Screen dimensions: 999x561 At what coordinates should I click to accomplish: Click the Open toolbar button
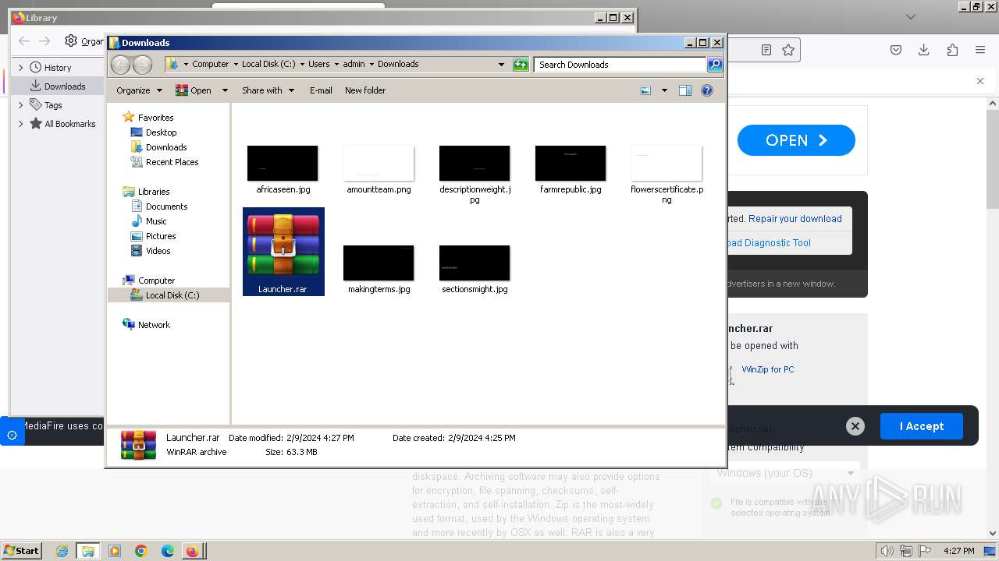194,90
